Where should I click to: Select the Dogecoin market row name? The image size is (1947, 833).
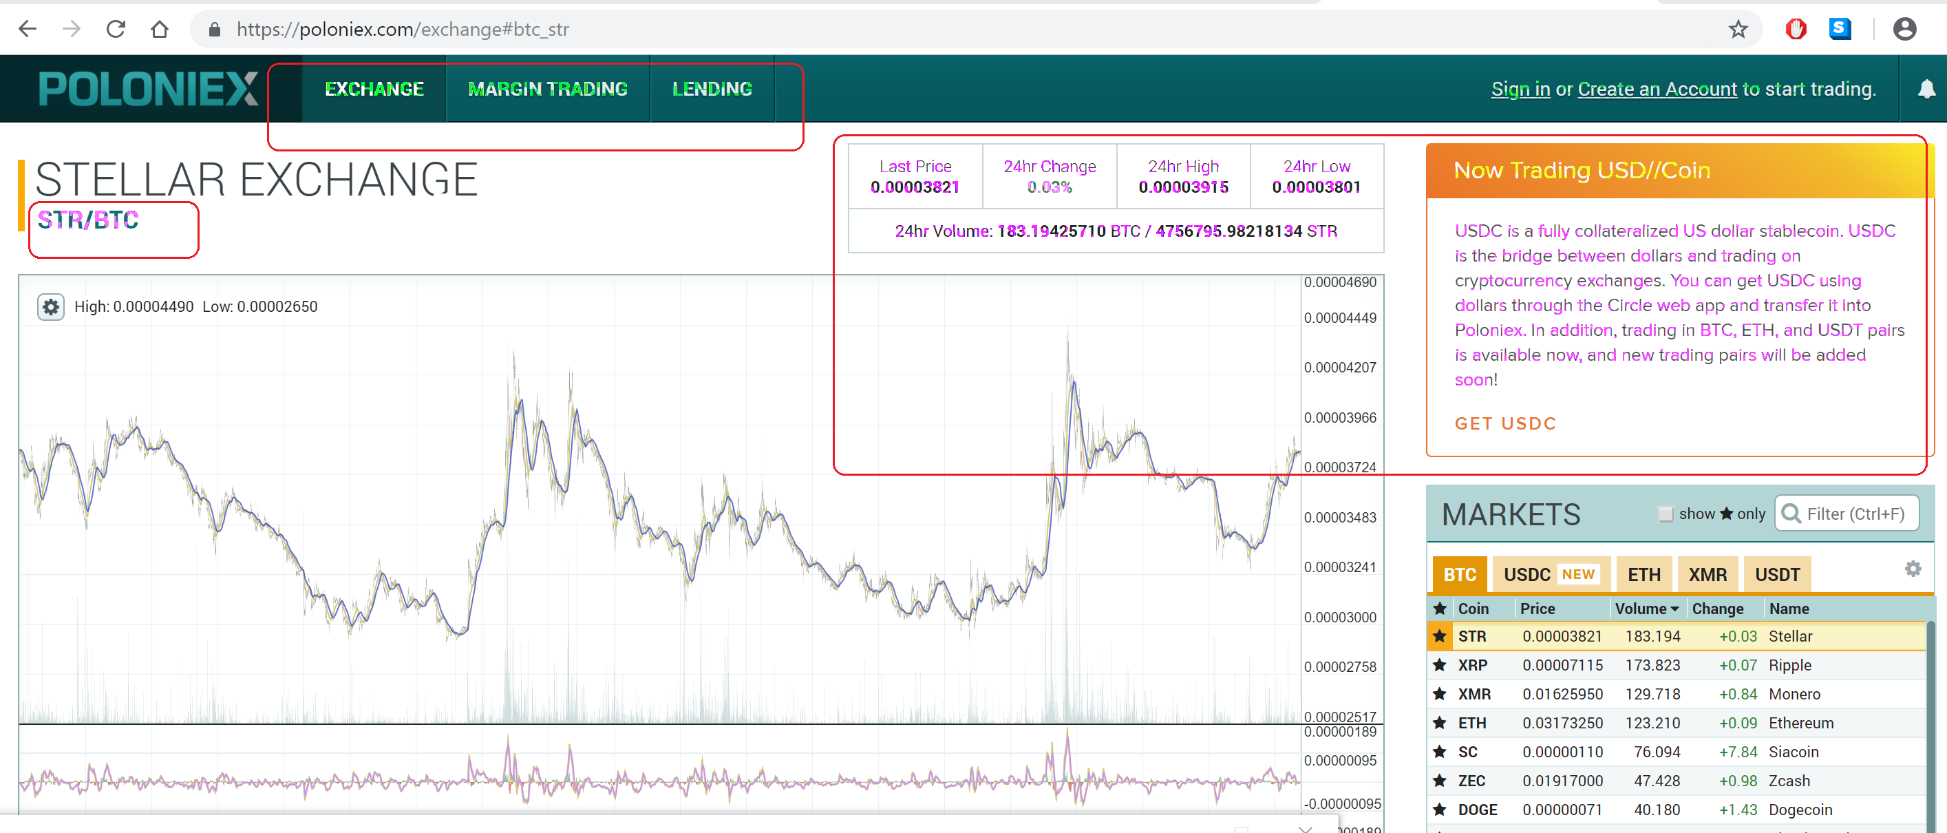[1800, 810]
